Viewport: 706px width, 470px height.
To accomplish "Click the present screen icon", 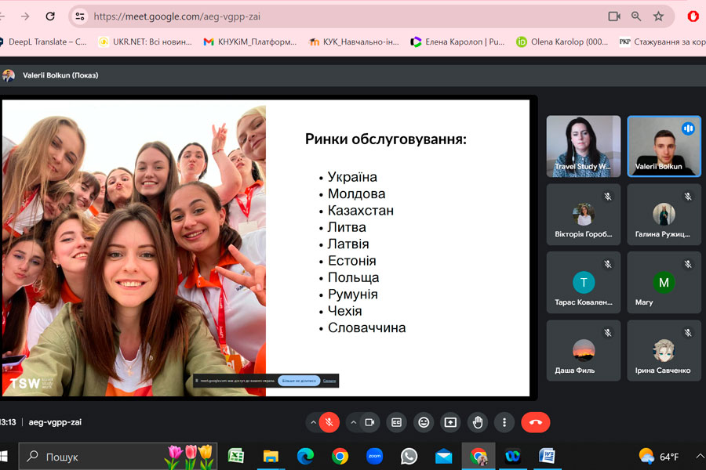I will [x=450, y=422].
